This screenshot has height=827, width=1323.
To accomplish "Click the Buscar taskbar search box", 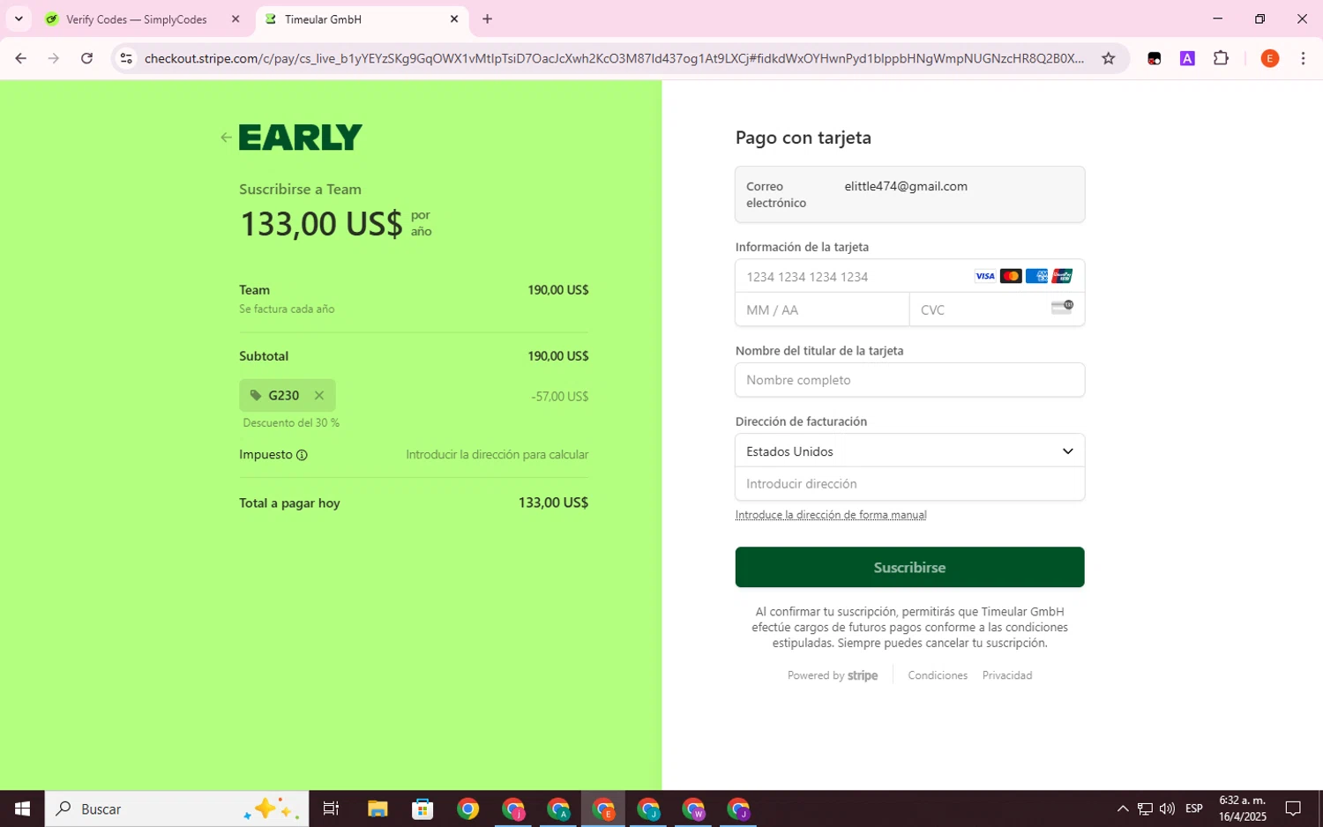I will [176, 808].
